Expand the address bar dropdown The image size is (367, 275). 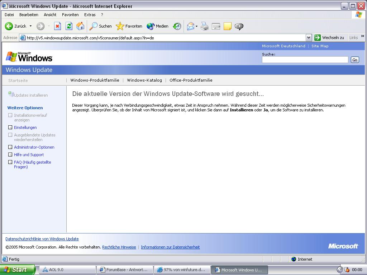click(309, 38)
